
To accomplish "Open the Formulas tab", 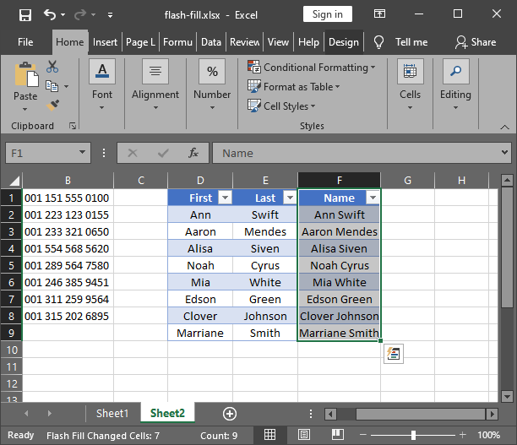I will coord(177,42).
